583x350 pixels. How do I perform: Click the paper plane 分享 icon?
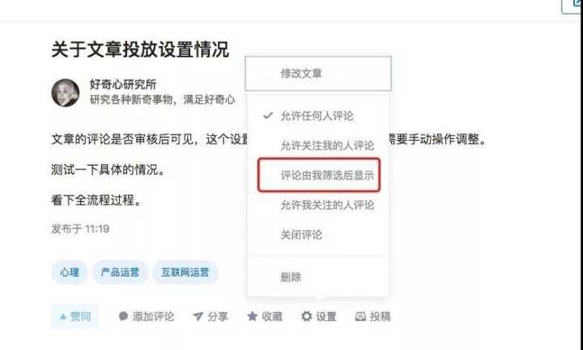[198, 317]
